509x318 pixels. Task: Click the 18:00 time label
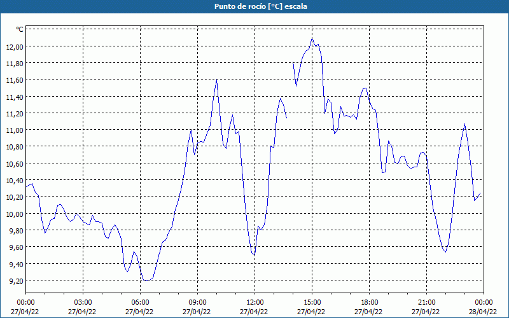370,303
